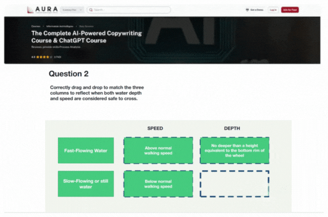Go to Courses breadcrumb link
This screenshot has height=217, width=328.
[36, 25]
